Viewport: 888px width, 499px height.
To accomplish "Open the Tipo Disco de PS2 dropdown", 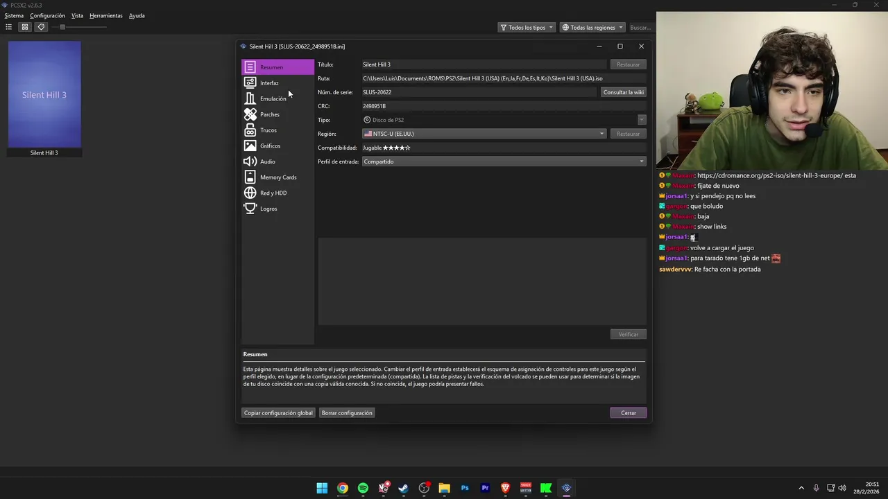I will [x=504, y=120].
